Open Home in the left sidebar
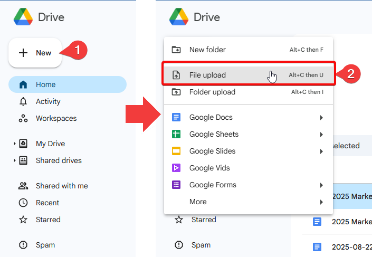The image size is (372, 257). [x=68, y=84]
